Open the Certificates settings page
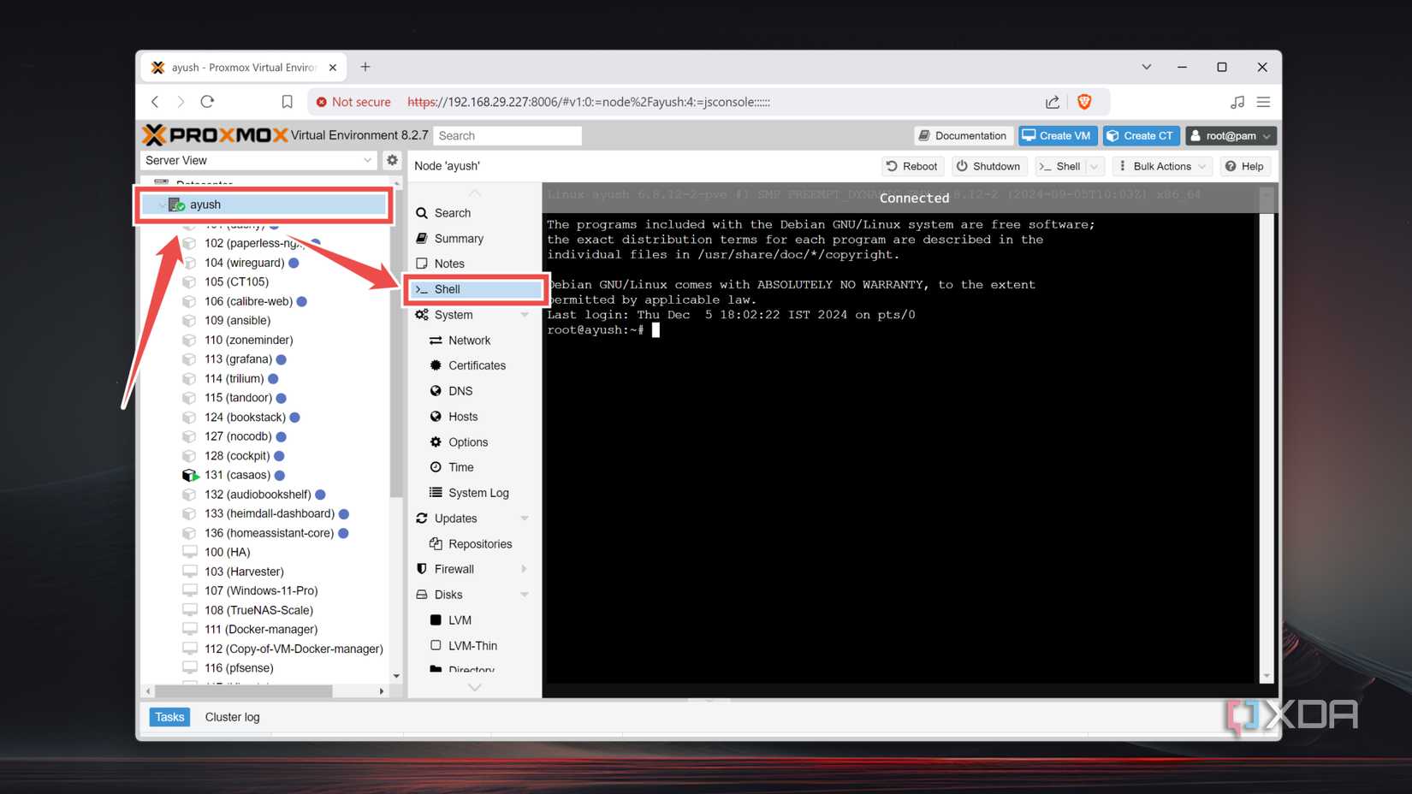The image size is (1412, 794). click(477, 365)
